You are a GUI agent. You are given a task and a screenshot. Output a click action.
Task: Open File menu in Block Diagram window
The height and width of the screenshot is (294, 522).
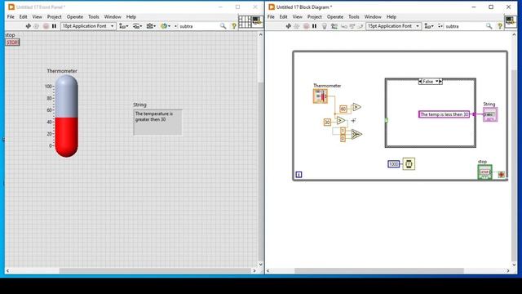(271, 16)
